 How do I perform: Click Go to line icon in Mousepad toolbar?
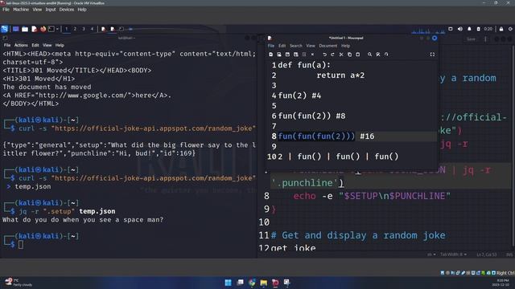pyautogui.click(x=386, y=55)
